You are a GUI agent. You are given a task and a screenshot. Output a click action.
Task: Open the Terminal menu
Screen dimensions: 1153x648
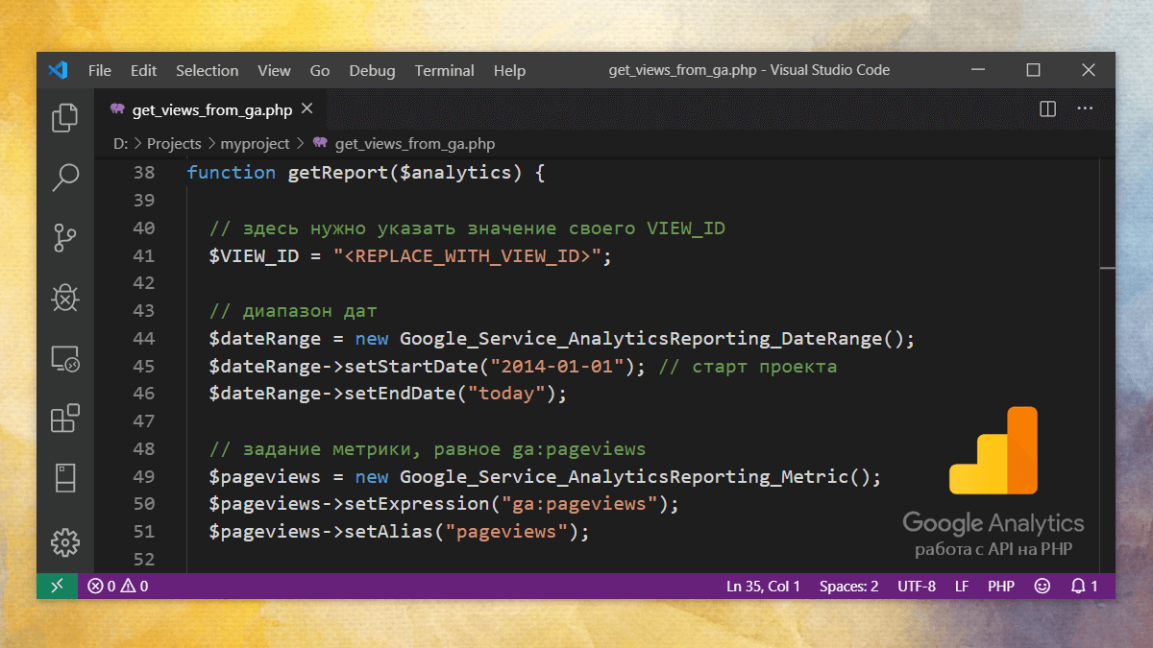(444, 70)
